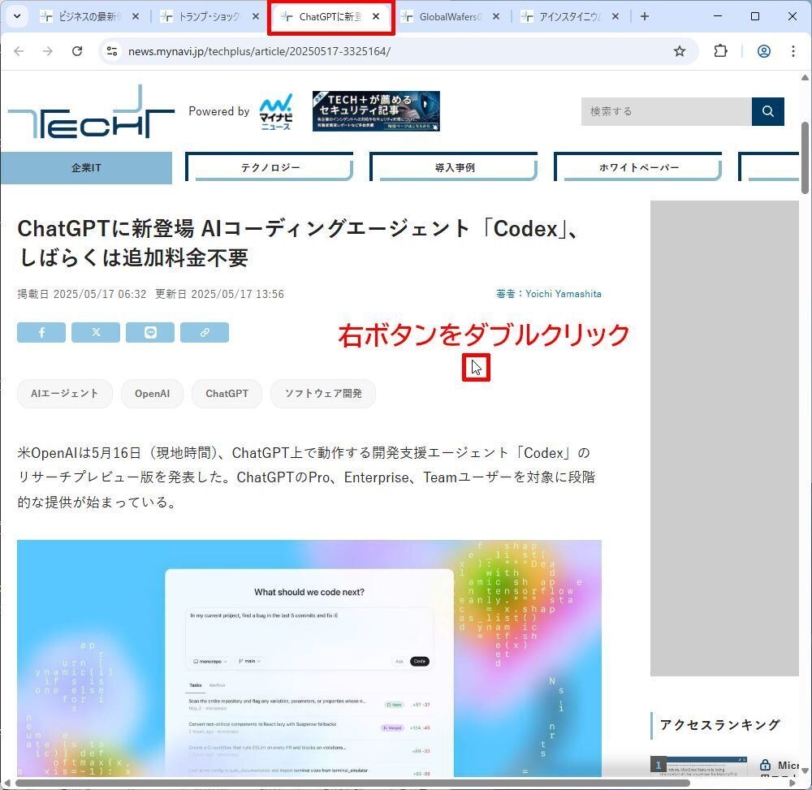Switch to the アインスタイニウム tab

[x=570, y=16]
